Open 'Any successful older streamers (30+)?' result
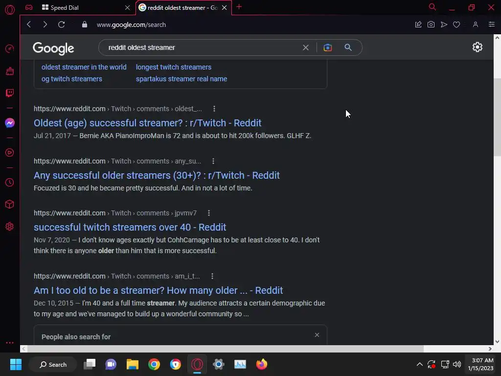The image size is (501, 376). tap(157, 176)
